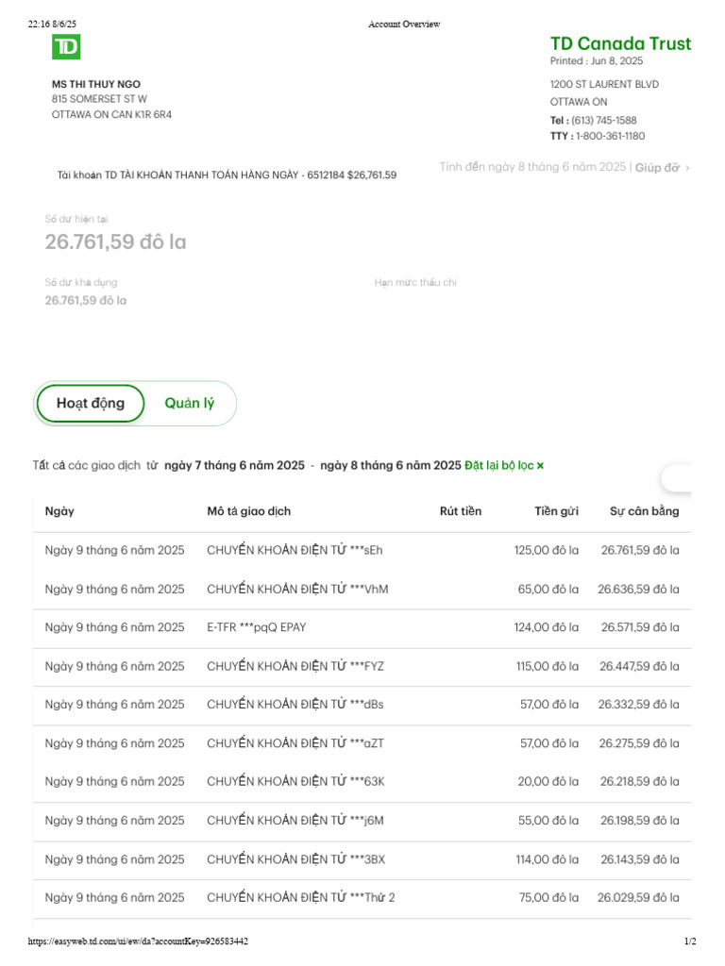Click the 115,00 đô la deposit amount
Screen dimensions: 725x966
click(548, 667)
